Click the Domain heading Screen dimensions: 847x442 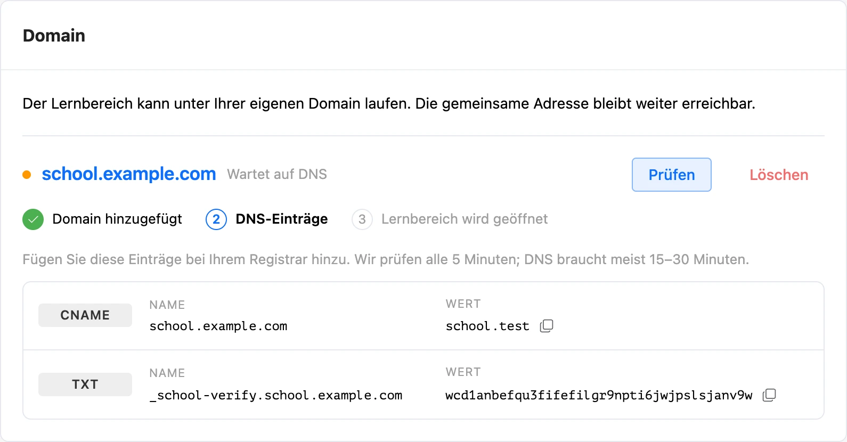point(54,36)
